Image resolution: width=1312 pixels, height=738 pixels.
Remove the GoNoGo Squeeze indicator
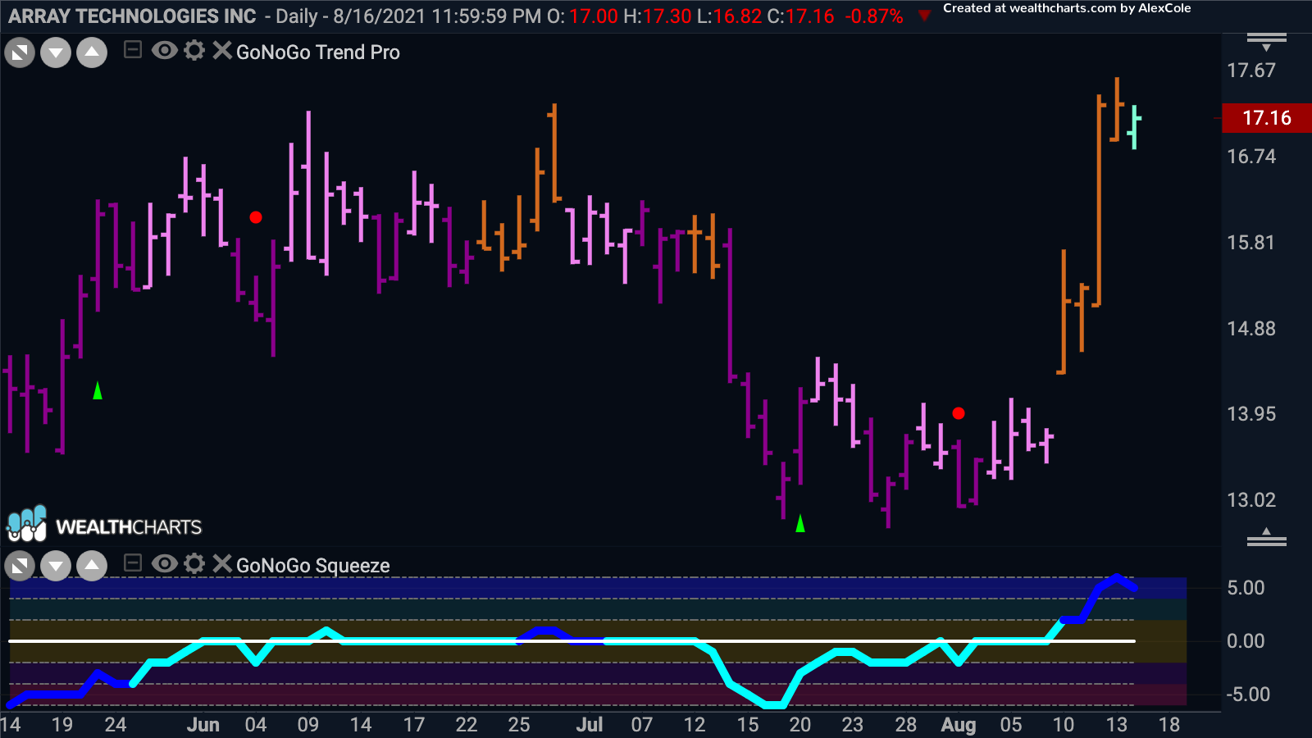[221, 563]
